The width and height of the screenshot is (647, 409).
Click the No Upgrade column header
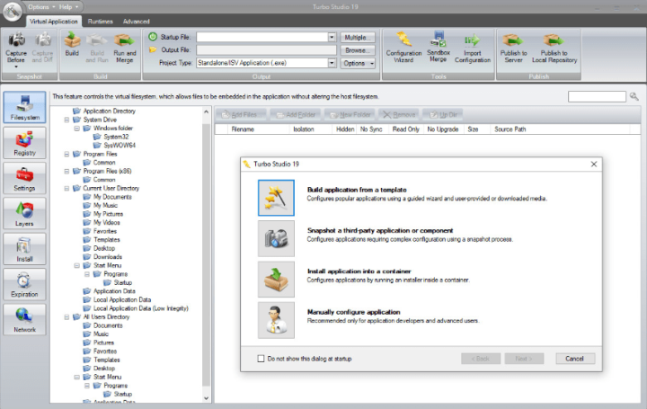click(x=443, y=129)
